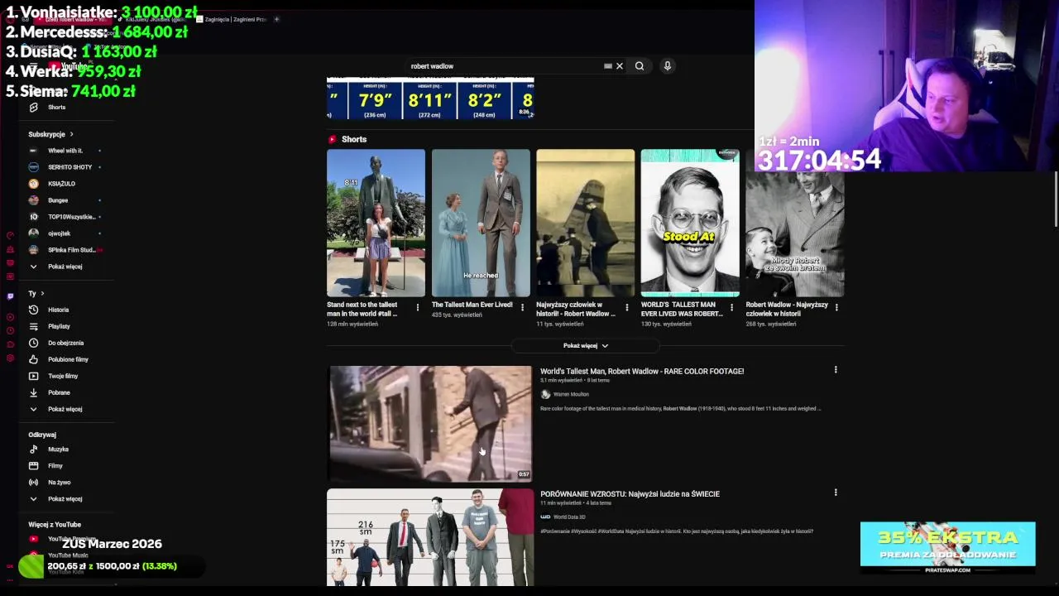Expand Odkrywaj section's Pokaż więcej

pyautogui.click(x=65, y=499)
